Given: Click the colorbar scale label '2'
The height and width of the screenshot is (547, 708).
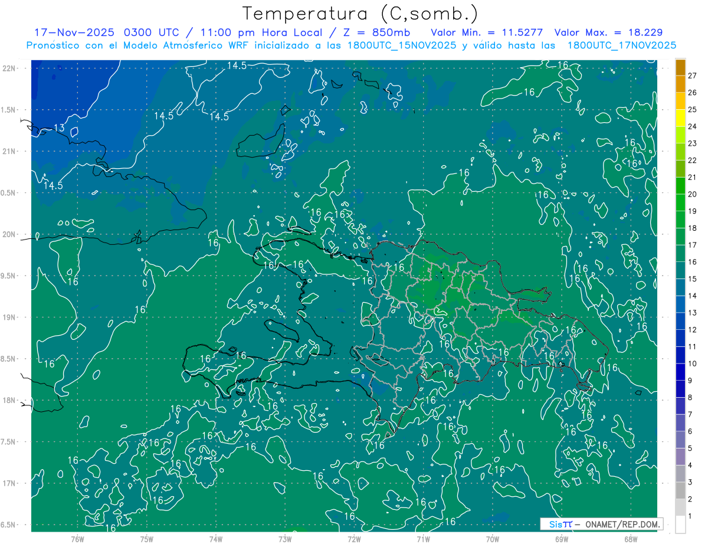Looking at the screenshot, I should pos(690,499).
